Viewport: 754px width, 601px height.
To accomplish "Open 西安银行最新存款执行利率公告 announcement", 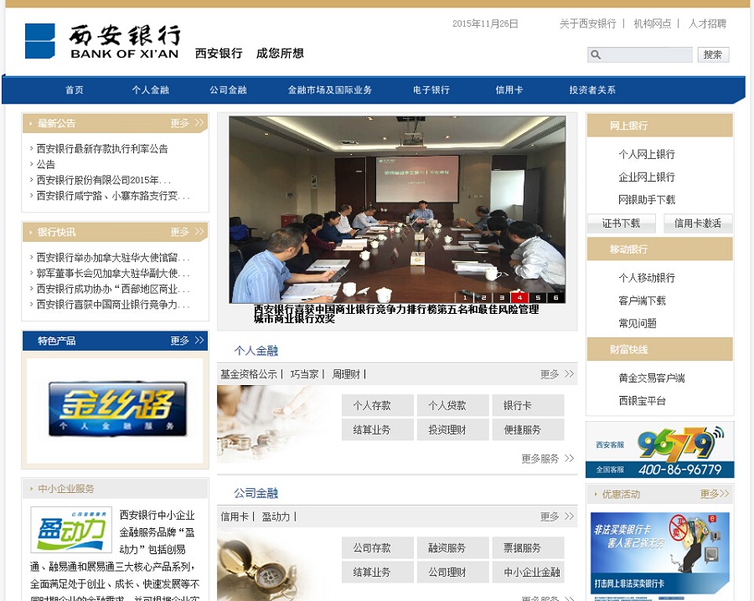I will coord(102,148).
